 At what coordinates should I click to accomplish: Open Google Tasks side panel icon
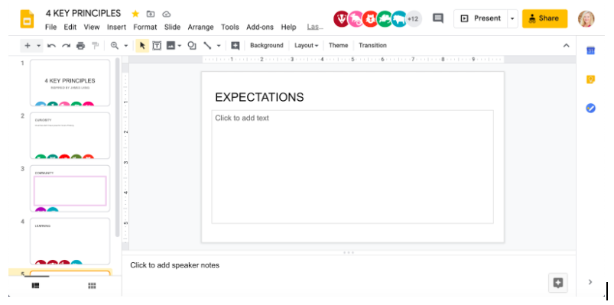(x=590, y=108)
